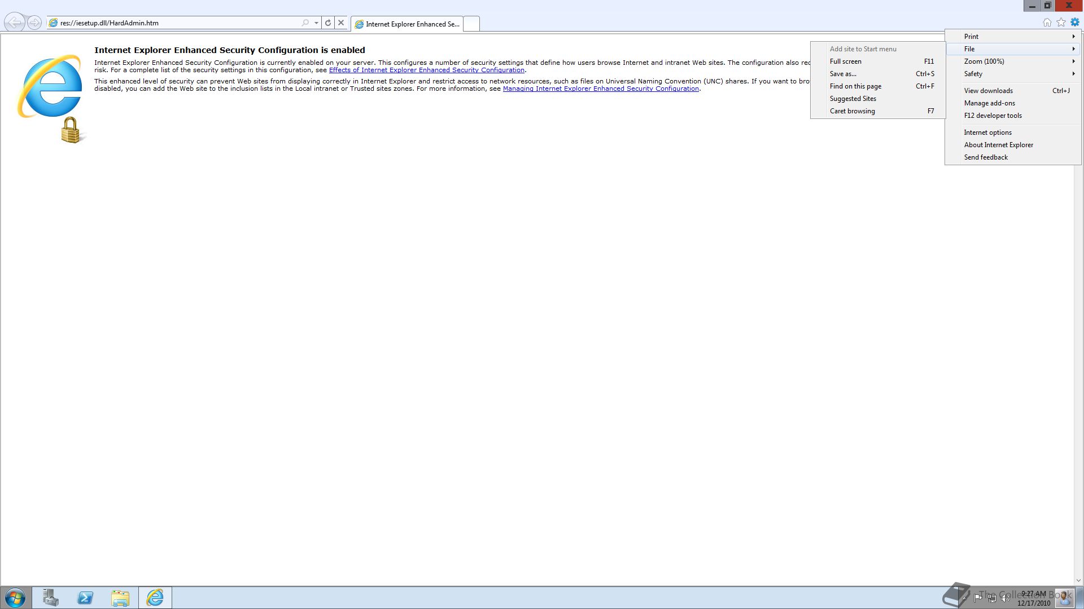Click the browser Back arrow button
Screen dimensions: 1084x609
pos(15,23)
